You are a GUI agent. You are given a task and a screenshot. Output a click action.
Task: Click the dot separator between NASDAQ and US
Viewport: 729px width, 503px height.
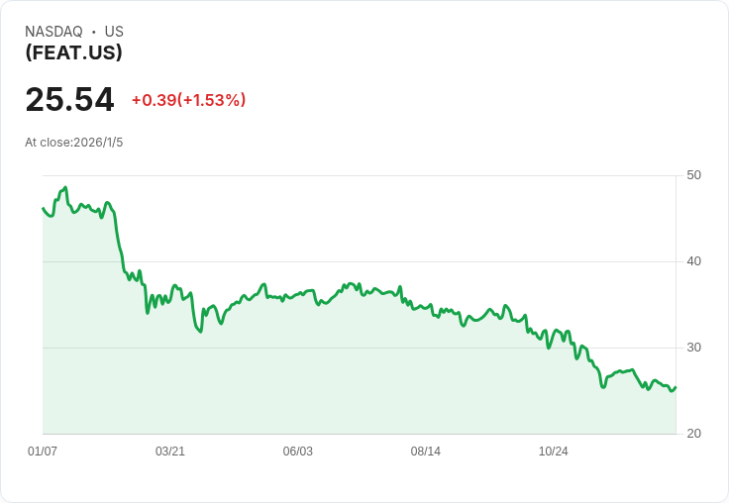(94, 32)
